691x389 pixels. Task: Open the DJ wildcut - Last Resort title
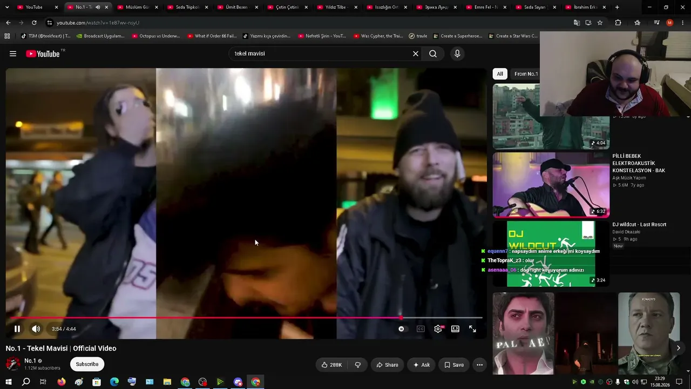tap(639, 225)
